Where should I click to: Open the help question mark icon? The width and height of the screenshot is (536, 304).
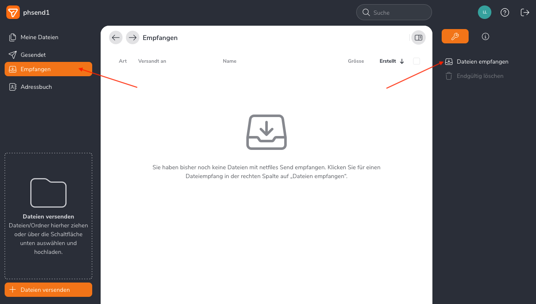pyautogui.click(x=504, y=13)
